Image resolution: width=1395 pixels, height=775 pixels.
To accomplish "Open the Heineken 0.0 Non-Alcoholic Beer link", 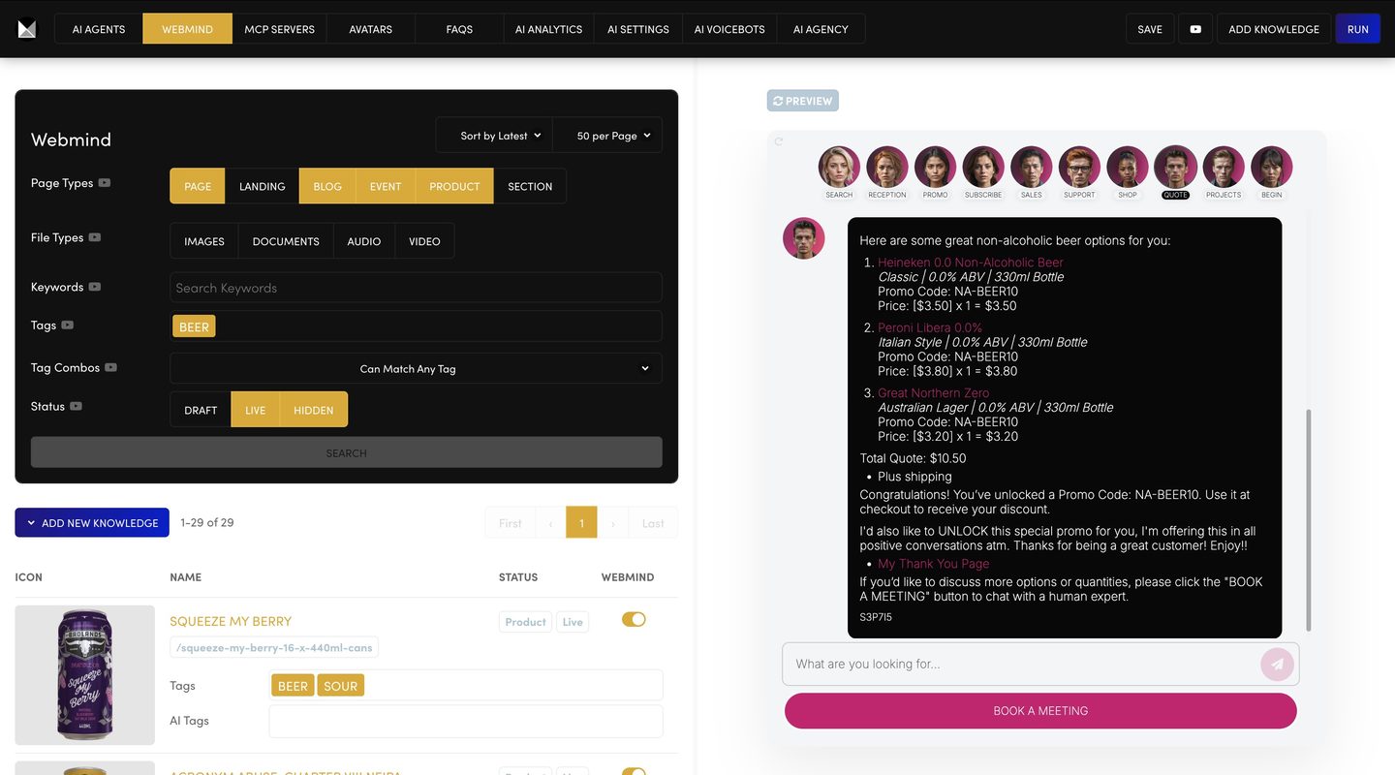I will pyautogui.click(x=970, y=263).
